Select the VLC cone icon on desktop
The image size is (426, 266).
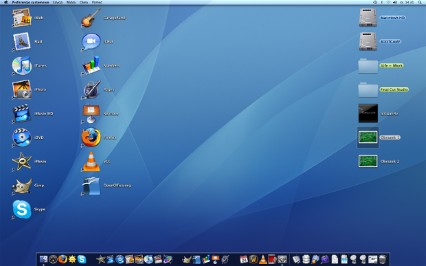91,162
